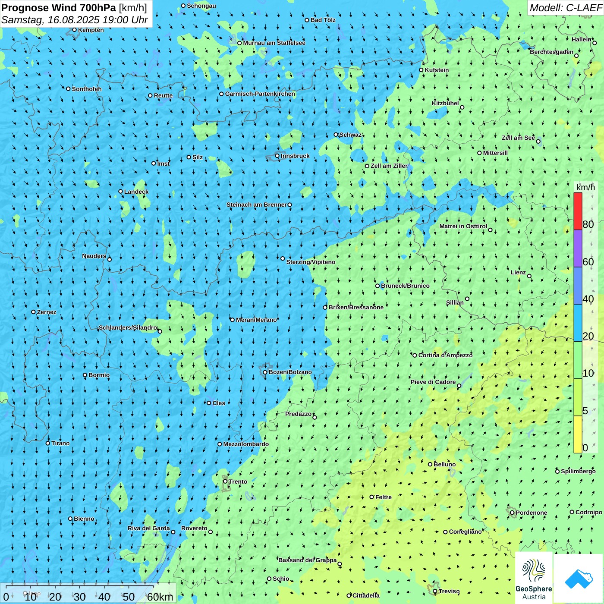Click the 'Hallein' label
The height and width of the screenshot is (604, 604).
(582, 39)
